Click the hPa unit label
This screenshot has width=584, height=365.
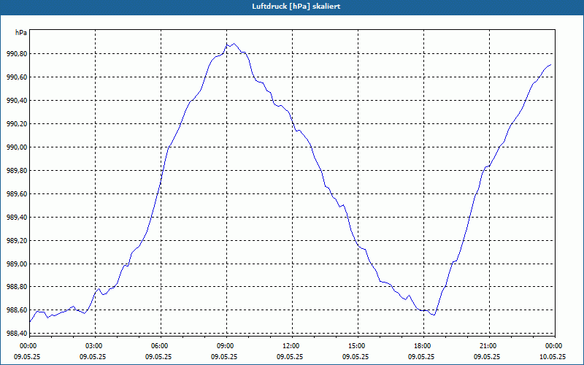pyautogui.click(x=21, y=33)
